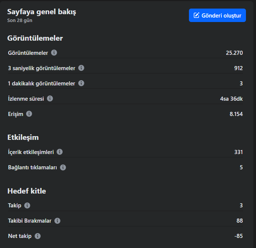The height and width of the screenshot is (248, 256).
Task: Click the Sayfaya genel bakış heading
Action: pyautogui.click(x=42, y=12)
